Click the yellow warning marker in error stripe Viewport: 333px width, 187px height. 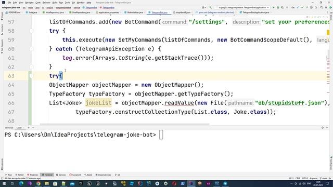pos(328,32)
